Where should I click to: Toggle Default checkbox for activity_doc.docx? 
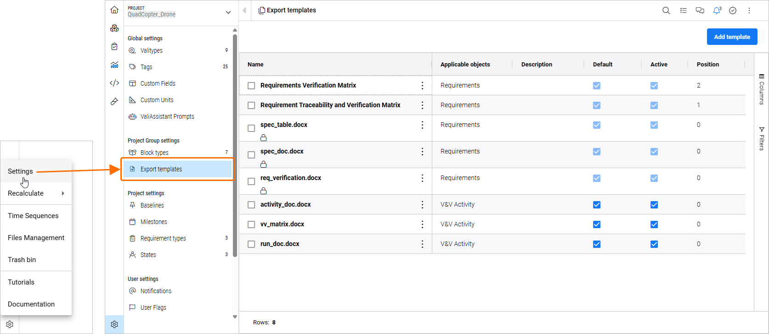[597, 205]
